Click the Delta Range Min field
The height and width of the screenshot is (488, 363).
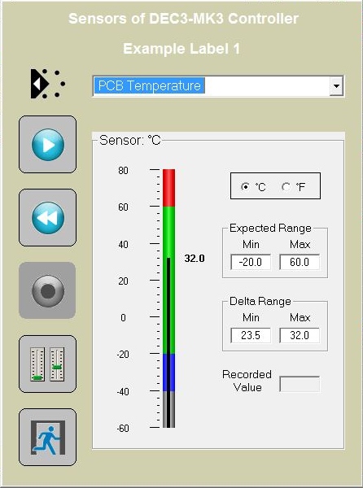click(x=251, y=335)
